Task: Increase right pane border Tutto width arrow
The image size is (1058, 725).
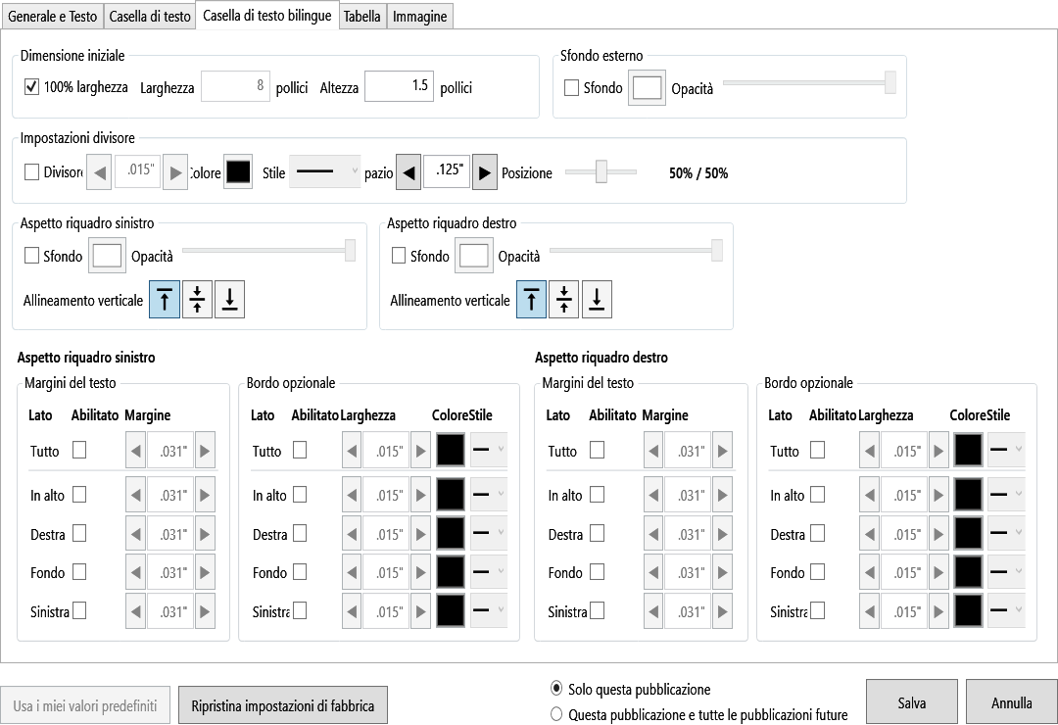Action: click(938, 451)
